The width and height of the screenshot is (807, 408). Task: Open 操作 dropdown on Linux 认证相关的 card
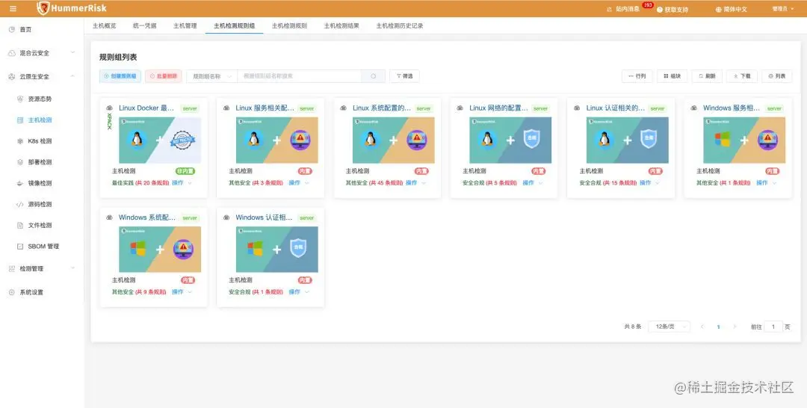649,182
